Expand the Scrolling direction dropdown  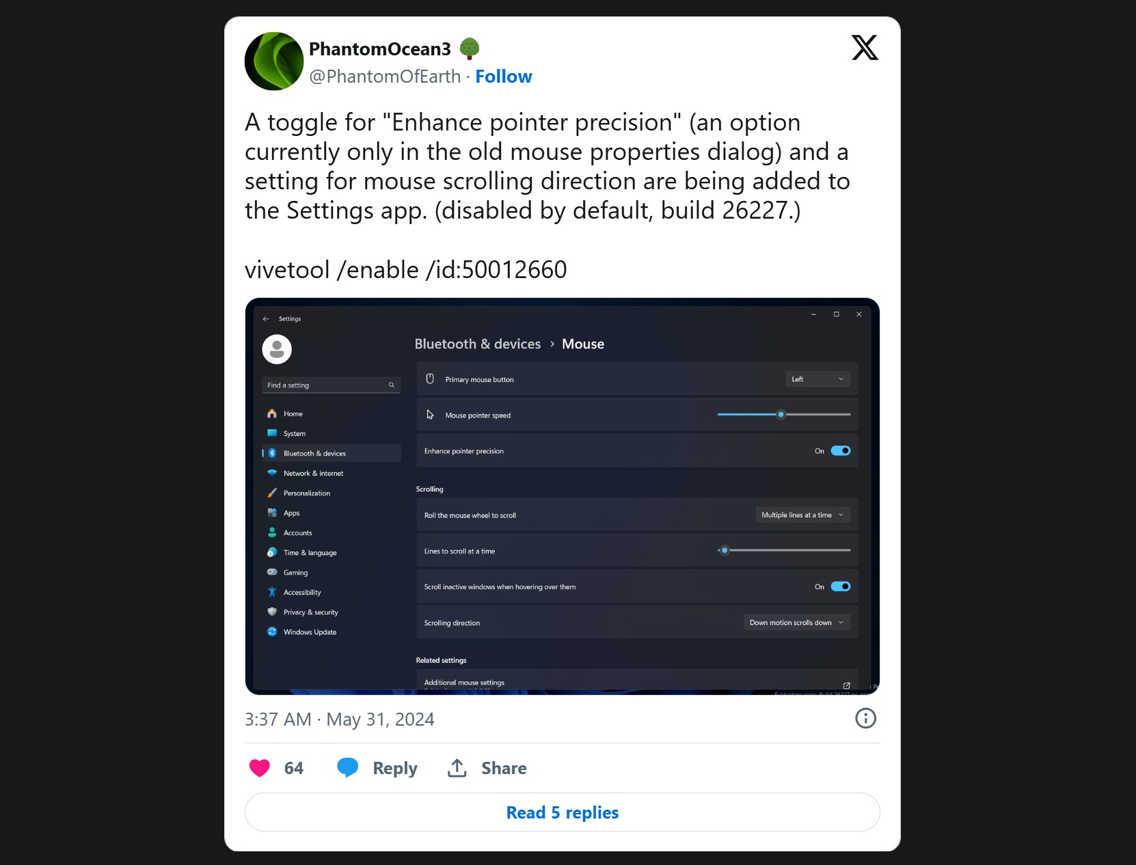click(796, 622)
